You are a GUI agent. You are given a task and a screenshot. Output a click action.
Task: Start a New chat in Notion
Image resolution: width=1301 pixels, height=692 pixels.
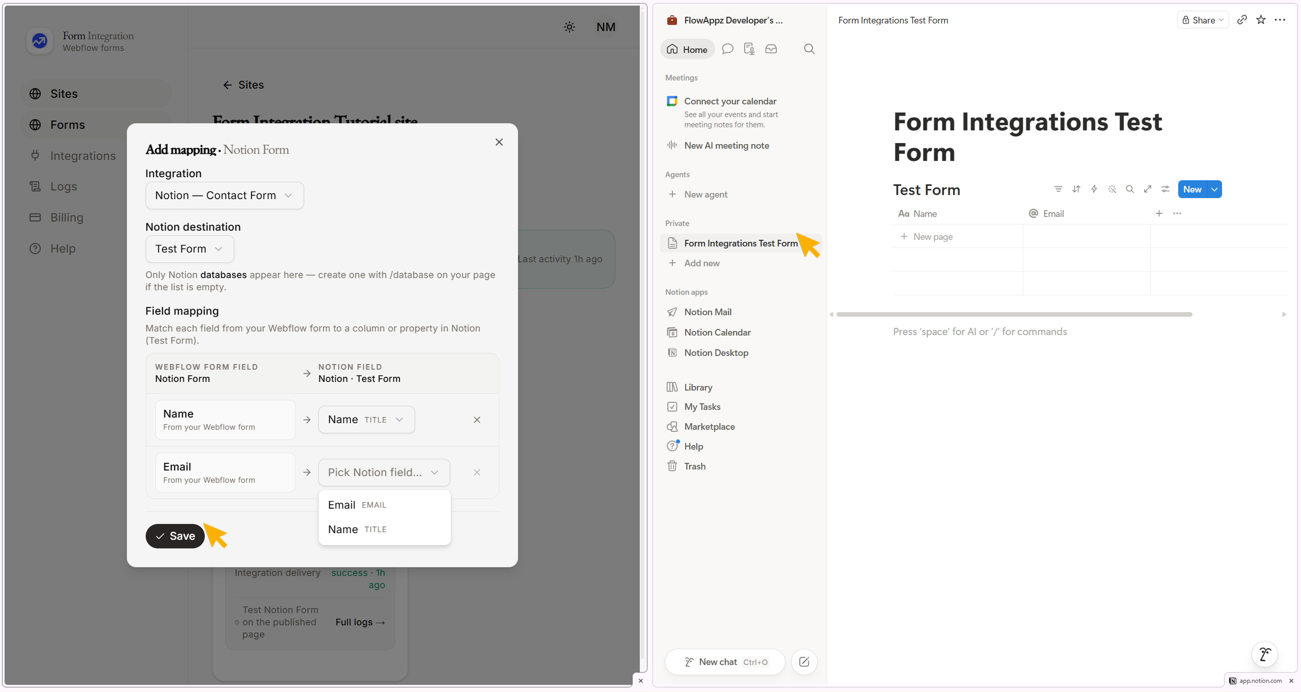coord(725,662)
